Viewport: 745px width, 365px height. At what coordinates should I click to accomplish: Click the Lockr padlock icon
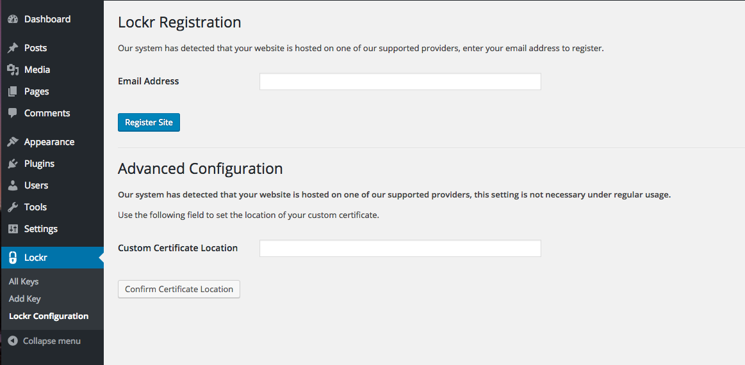(x=13, y=258)
